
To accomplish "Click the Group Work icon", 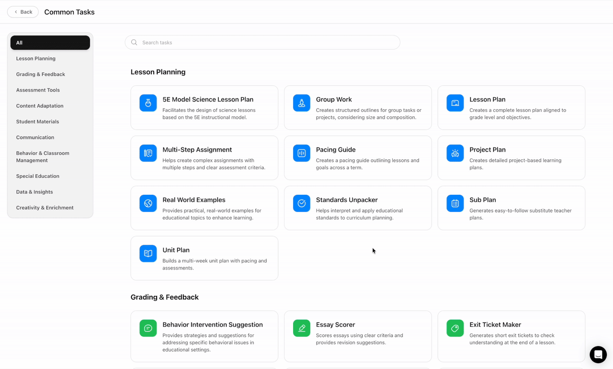I will coord(301,103).
